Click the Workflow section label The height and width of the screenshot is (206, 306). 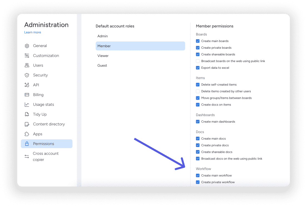(x=204, y=169)
